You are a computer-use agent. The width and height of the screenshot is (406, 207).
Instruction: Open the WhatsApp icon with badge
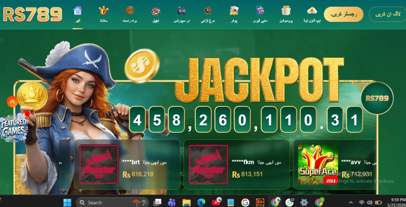point(289,202)
